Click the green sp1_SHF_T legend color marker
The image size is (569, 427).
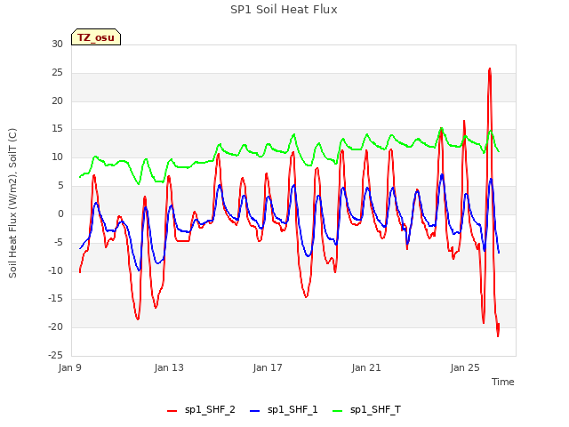tap(338, 411)
